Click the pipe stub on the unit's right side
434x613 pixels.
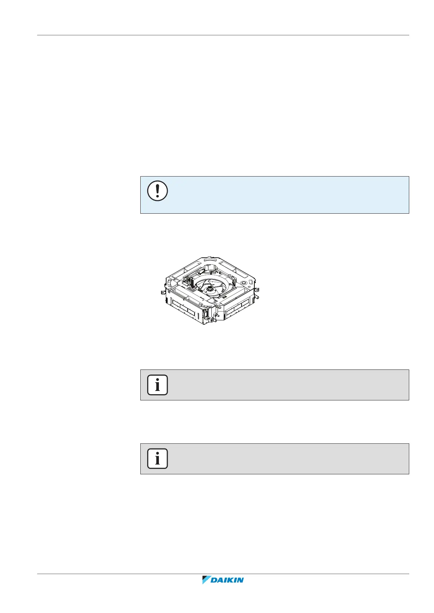tap(257, 297)
